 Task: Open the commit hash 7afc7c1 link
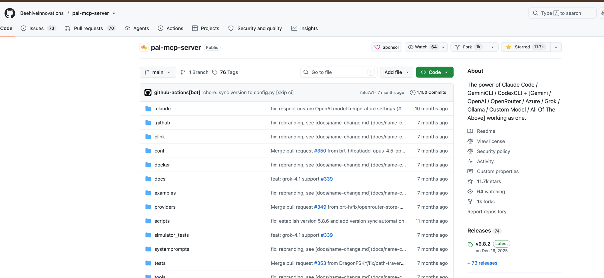[x=366, y=93]
